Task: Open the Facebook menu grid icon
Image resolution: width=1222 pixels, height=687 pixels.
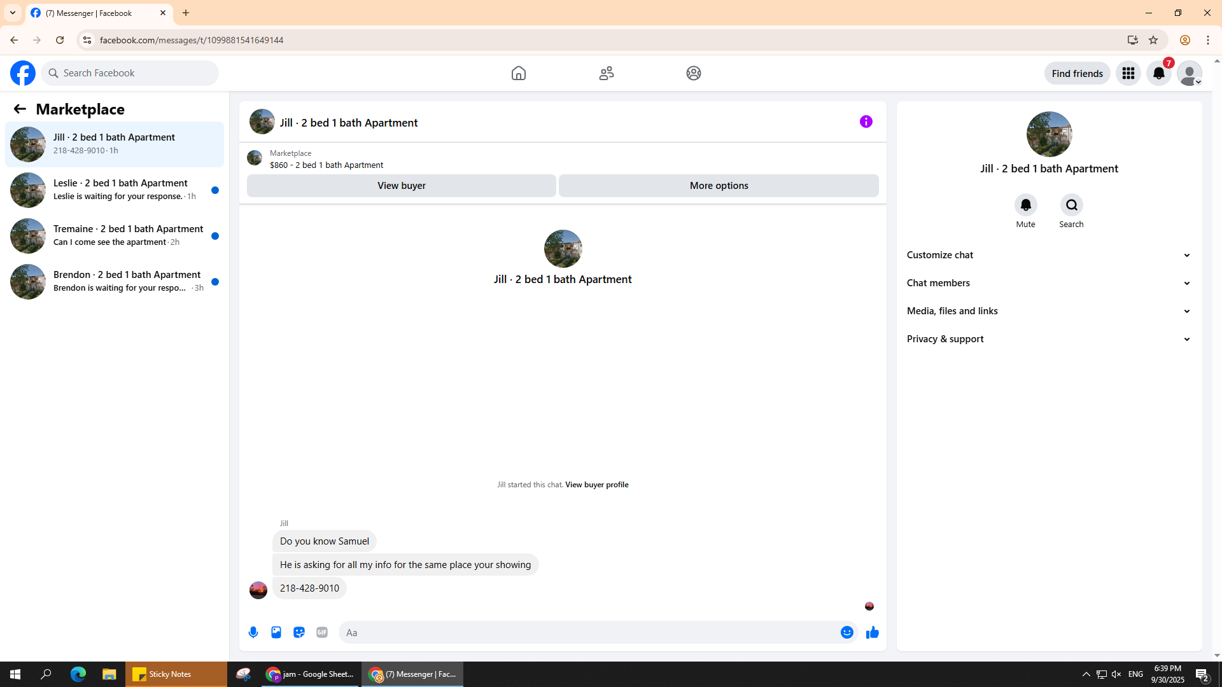Action: pyautogui.click(x=1128, y=73)
